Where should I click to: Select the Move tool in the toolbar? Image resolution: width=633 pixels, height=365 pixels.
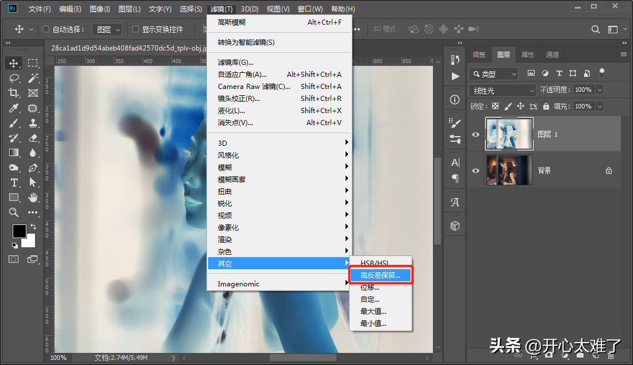(14, 63)
